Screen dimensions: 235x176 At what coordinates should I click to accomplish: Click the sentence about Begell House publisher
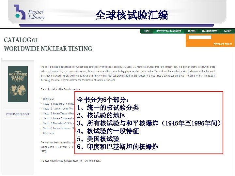(x=71, y=161)
